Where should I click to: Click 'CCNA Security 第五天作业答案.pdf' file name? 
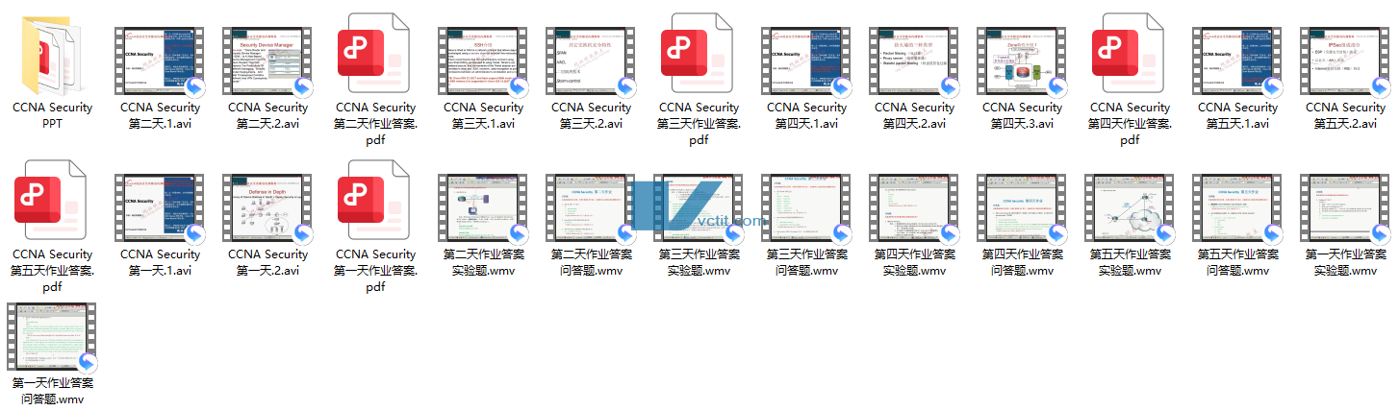click(53, 271)
